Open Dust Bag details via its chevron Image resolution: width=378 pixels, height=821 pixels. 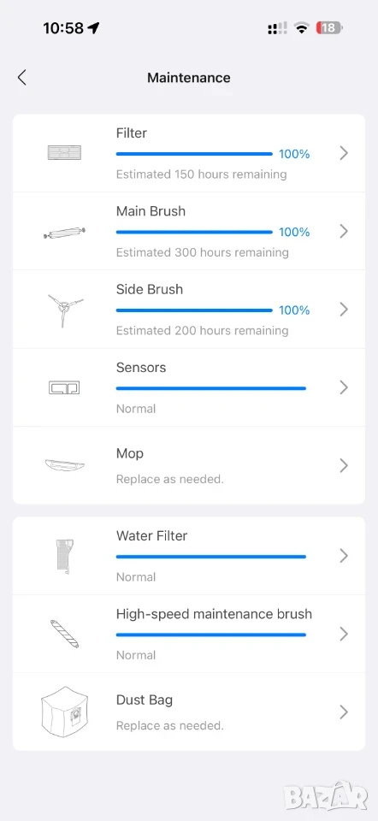pyautogui.click(x=344, y=712)
